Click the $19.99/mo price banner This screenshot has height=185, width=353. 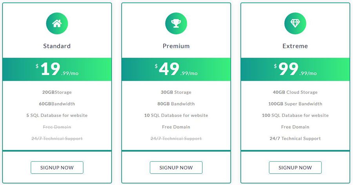point(57,69)
